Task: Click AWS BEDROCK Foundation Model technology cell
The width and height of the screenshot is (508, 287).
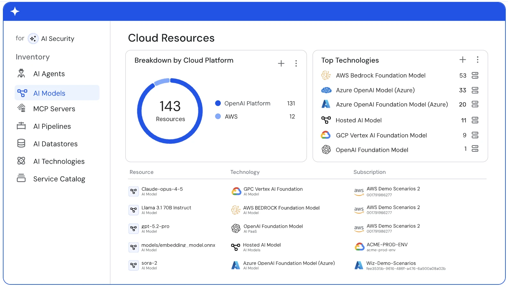Action: pyautogui.click(x=281, y=208)
